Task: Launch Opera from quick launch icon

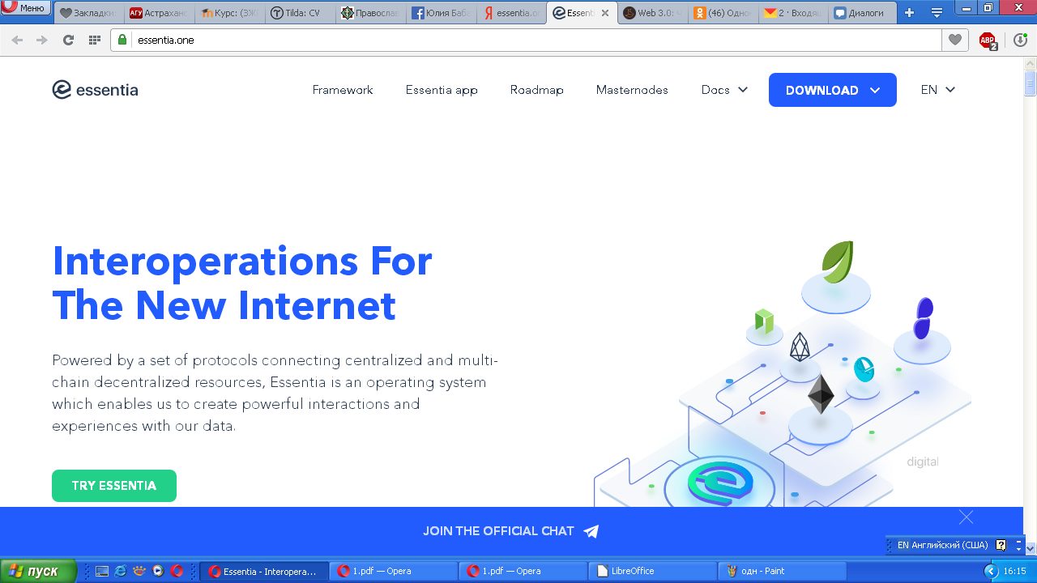Action: coord(177,571)
